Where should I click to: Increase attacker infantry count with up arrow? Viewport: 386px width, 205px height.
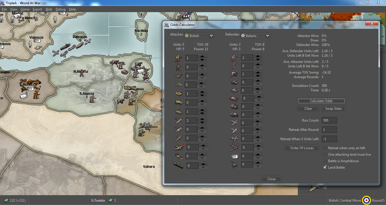pyautogui.click(x=202, y=56)
